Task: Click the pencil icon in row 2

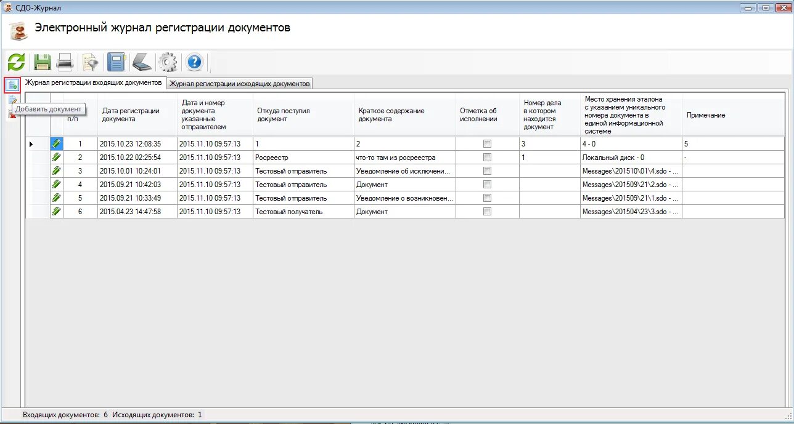Action: [57, 157]
